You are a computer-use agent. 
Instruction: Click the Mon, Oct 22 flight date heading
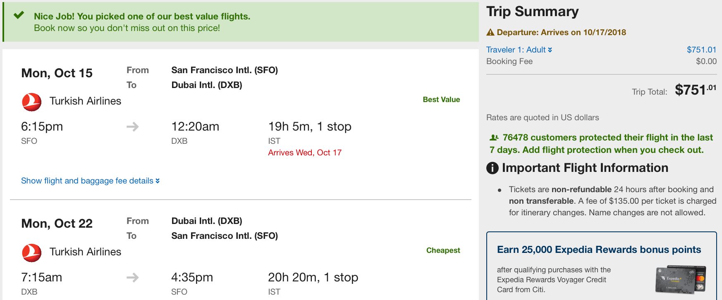(57, 224)
